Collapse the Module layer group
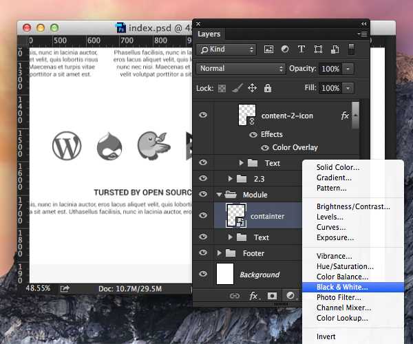413x344 pixels. pyautogui.click(x=219, y=195)
